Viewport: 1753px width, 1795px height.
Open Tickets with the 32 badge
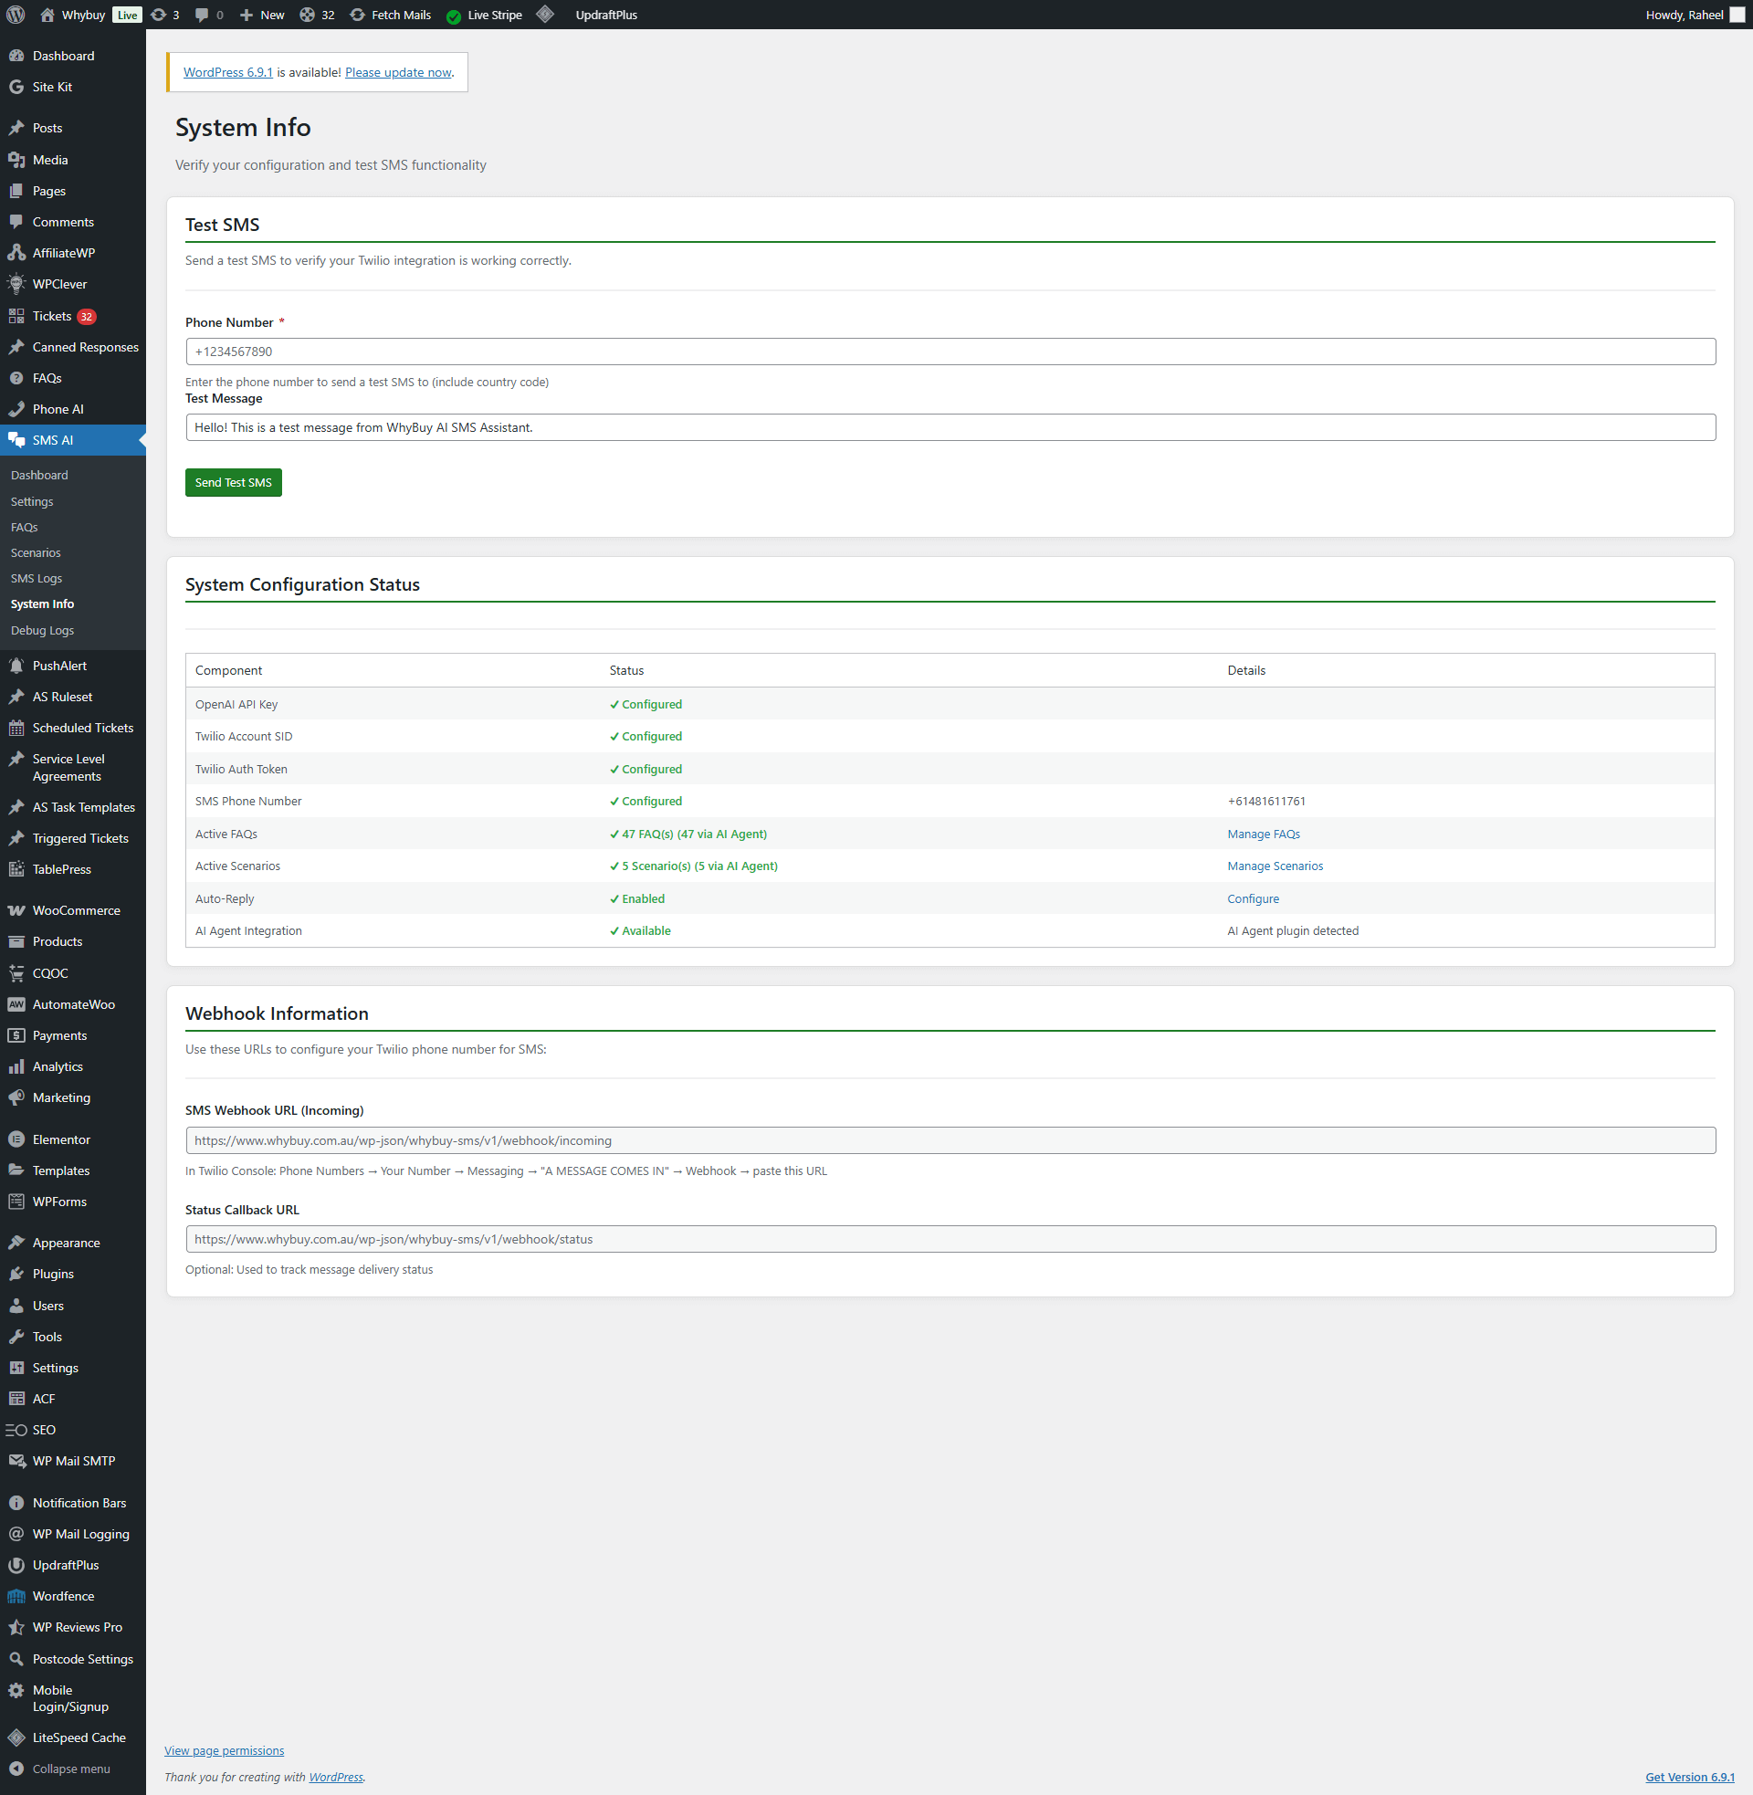pos(52,316)
